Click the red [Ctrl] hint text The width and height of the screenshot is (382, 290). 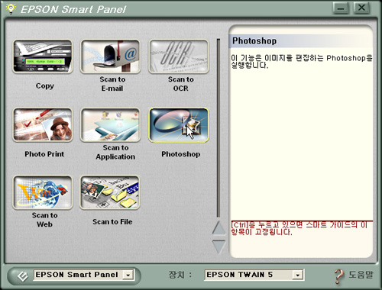299,228
